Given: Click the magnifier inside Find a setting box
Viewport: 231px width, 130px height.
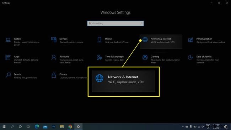Looking at the screenshot, I should click(x=141, y=24).
